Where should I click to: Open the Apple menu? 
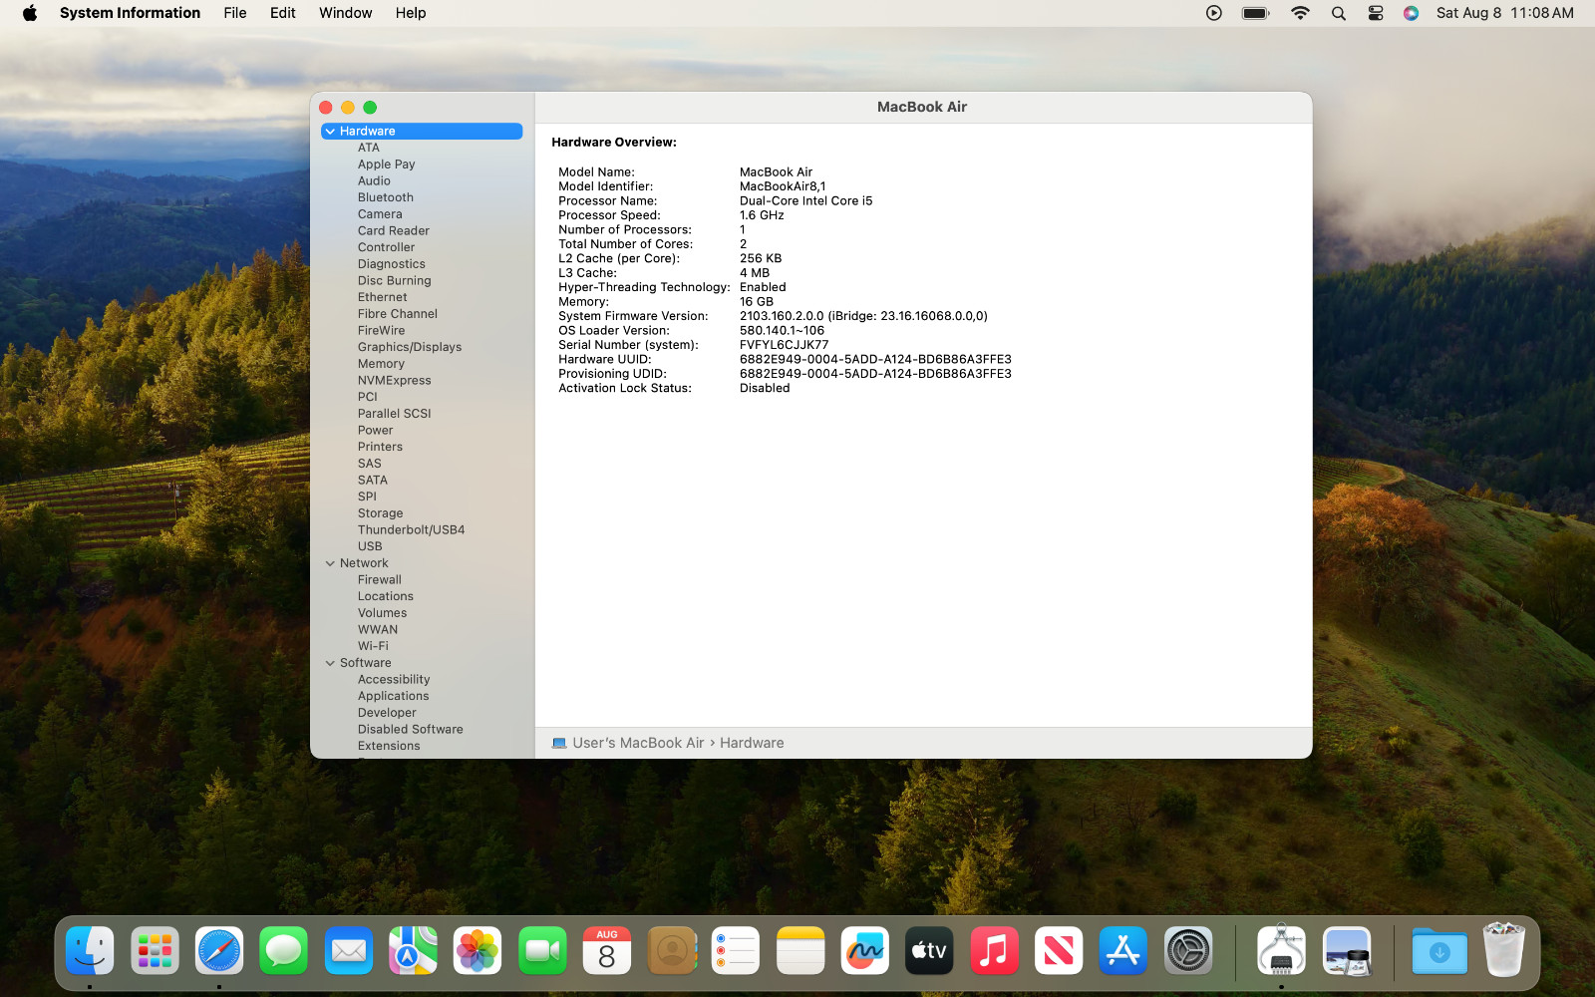[x=30, y=13]
